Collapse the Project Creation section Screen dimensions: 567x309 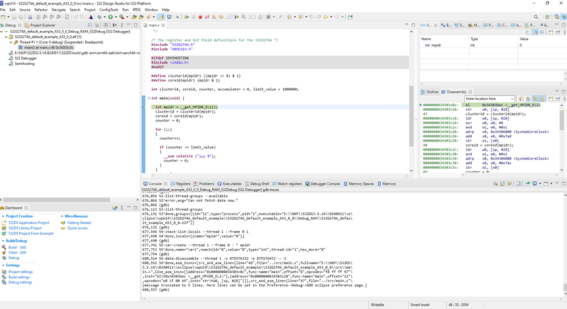coord(3,216)
